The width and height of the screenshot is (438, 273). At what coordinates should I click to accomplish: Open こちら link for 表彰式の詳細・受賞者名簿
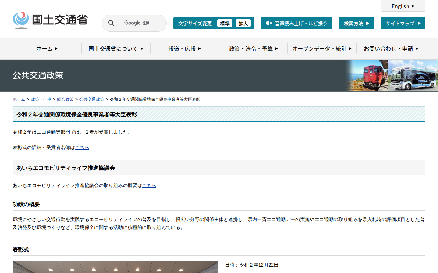[82, 147]
